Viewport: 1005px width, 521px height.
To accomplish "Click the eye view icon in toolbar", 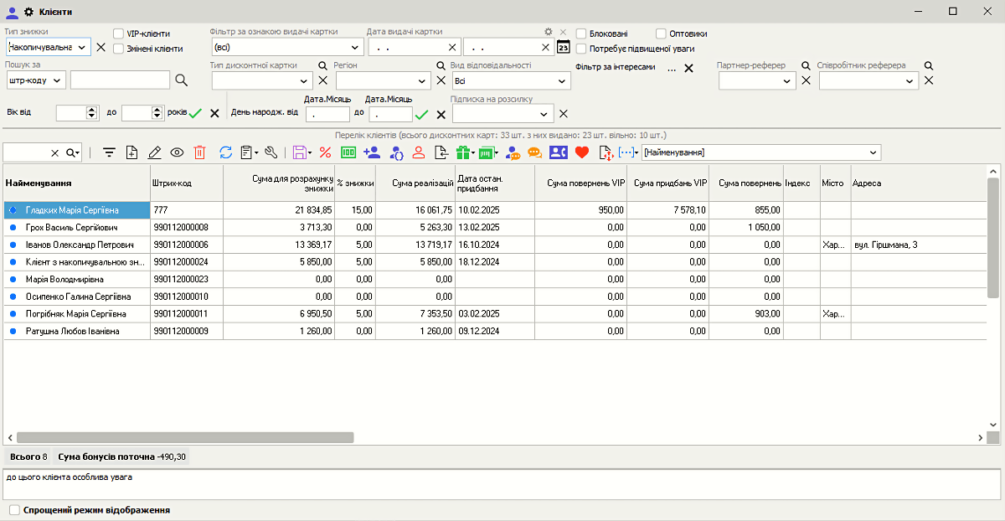I will pyautogui.click(x=177, y=152).
